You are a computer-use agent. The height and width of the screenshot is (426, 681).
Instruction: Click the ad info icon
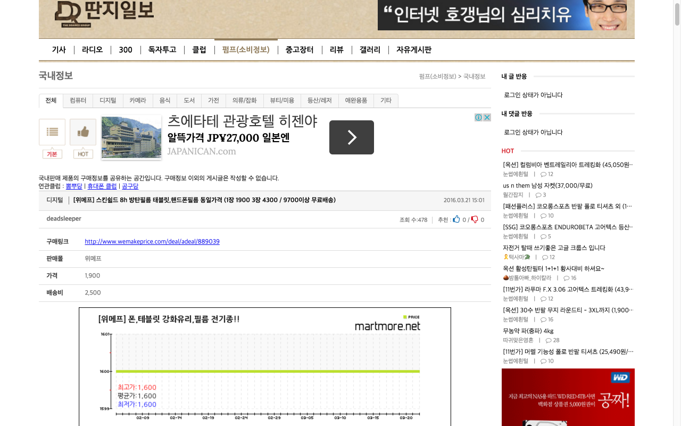coord(479,117)
